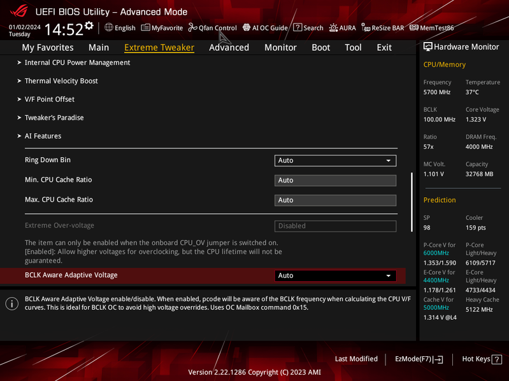Click Cooler 159 pts value
The image size is (509, 381).
pyautogui.click(x=476, y=228)
